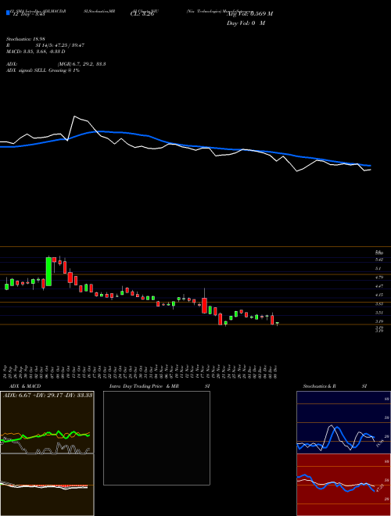
Task: Click the '3.51' price axis label
Action: [379, 313]
